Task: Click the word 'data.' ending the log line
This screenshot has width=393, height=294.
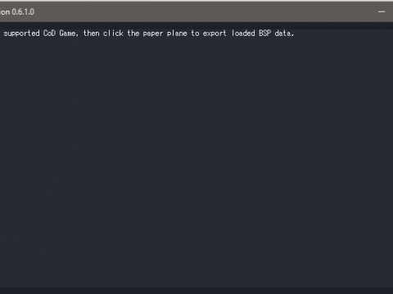Action: 284,33
